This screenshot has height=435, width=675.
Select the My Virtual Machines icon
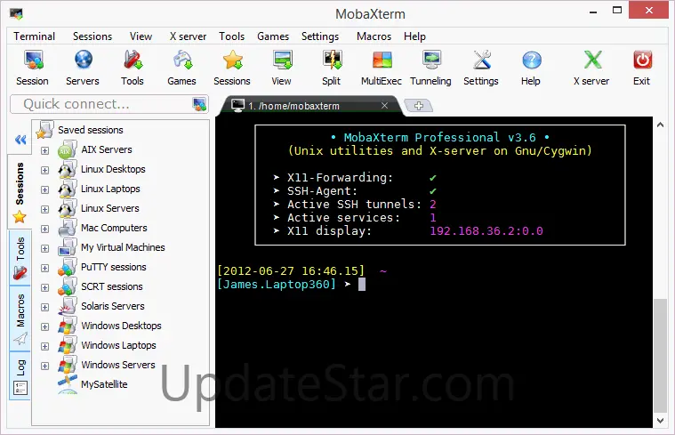click(x=68, y=247)
